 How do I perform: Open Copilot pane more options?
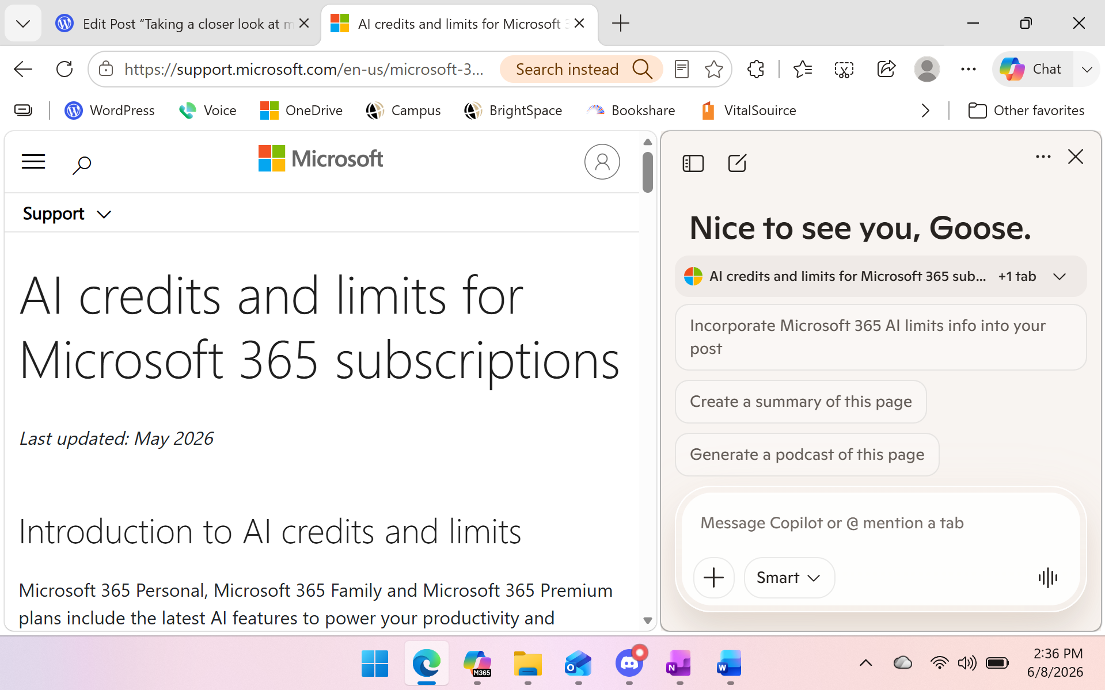click(1043, 157)
